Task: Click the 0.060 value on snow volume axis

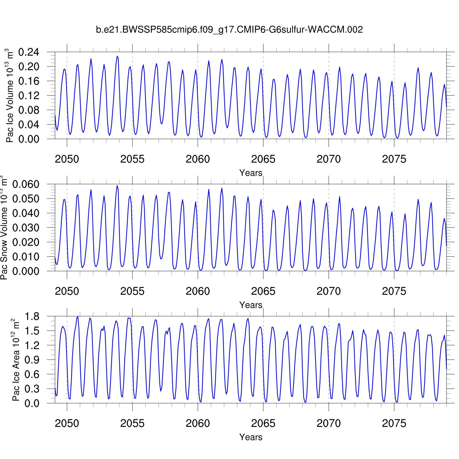Action: tap(26, 184)
